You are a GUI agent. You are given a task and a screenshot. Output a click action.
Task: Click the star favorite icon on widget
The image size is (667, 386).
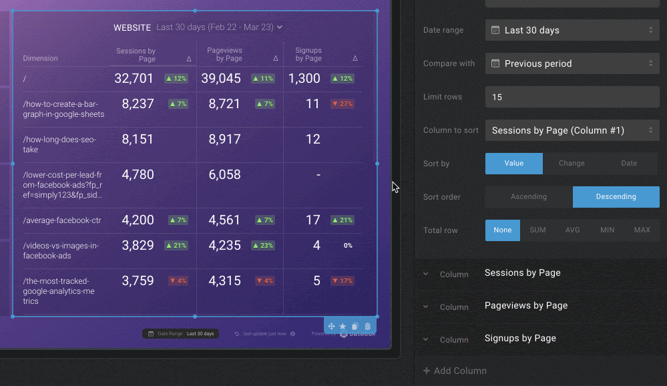click(x=343, y=327)
